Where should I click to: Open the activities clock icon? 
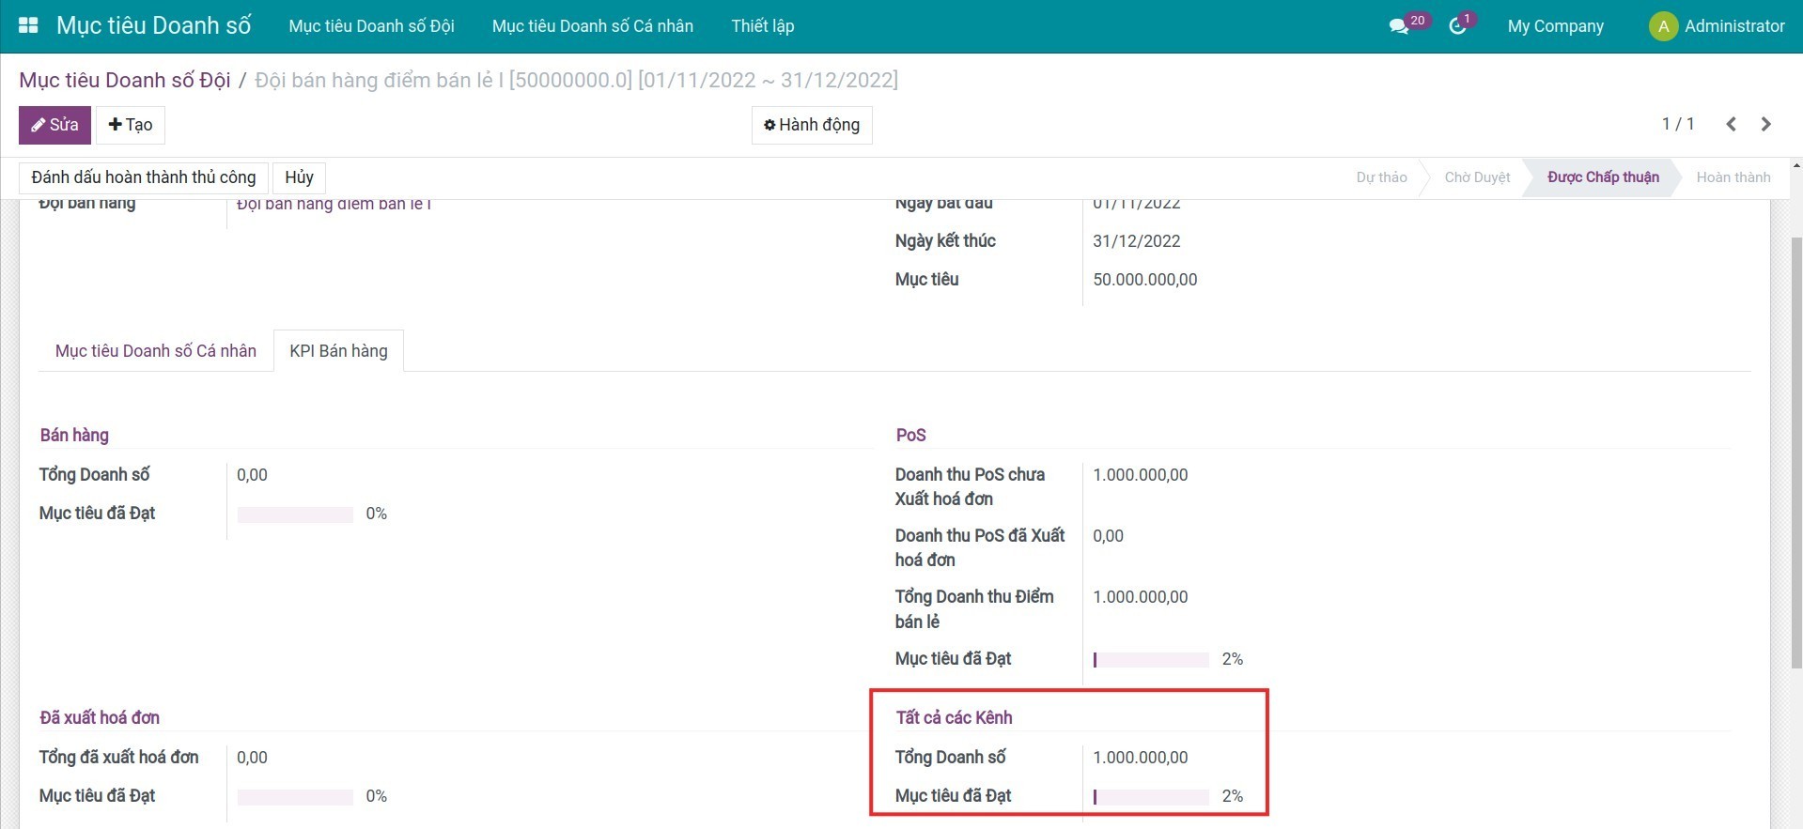tap(1457, 26)
